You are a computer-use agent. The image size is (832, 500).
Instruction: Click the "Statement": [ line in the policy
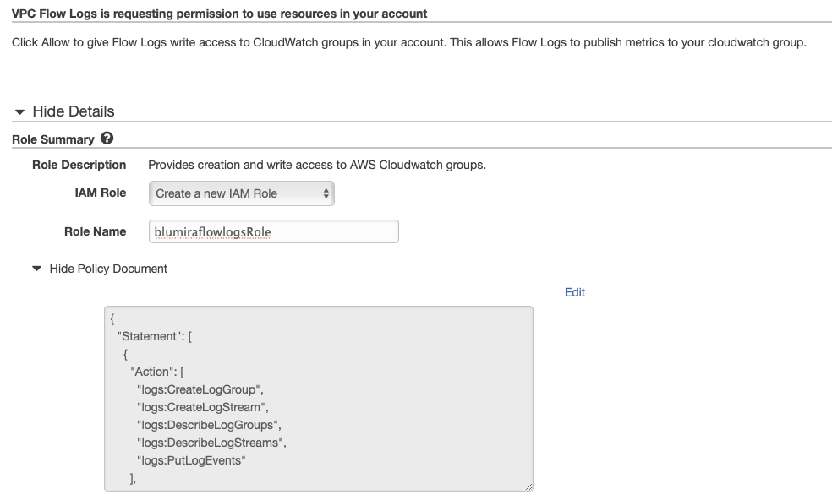(155, 337)
